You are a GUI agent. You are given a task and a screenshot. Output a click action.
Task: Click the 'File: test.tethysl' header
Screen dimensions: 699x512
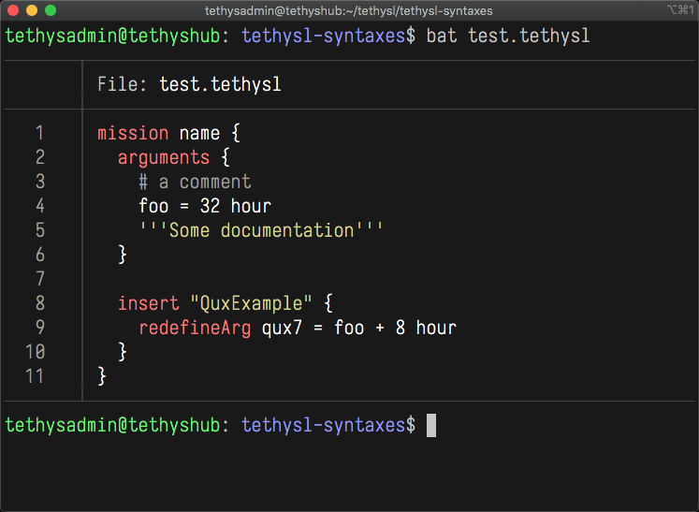[x=189, y=85]
